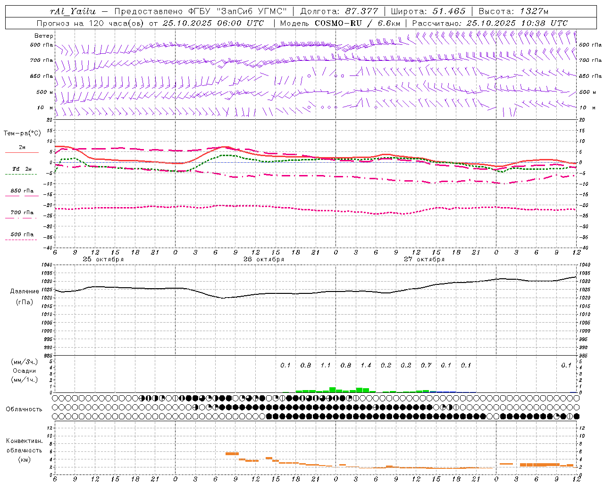
Task: Click the "Конвективн." convective cloud label
Action: click(x=25, y=441)
